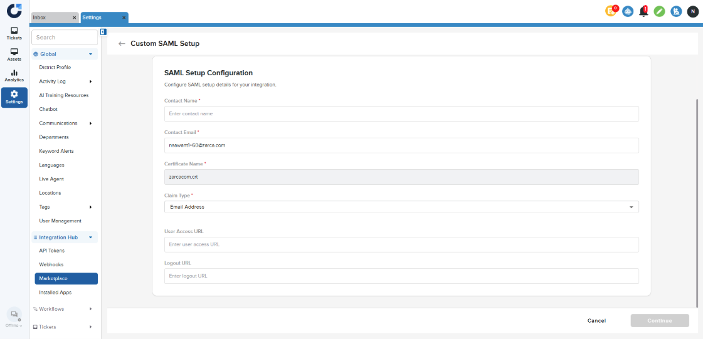Click the green pencil compose icon
703x339 pixels.
tap(659, 11)
